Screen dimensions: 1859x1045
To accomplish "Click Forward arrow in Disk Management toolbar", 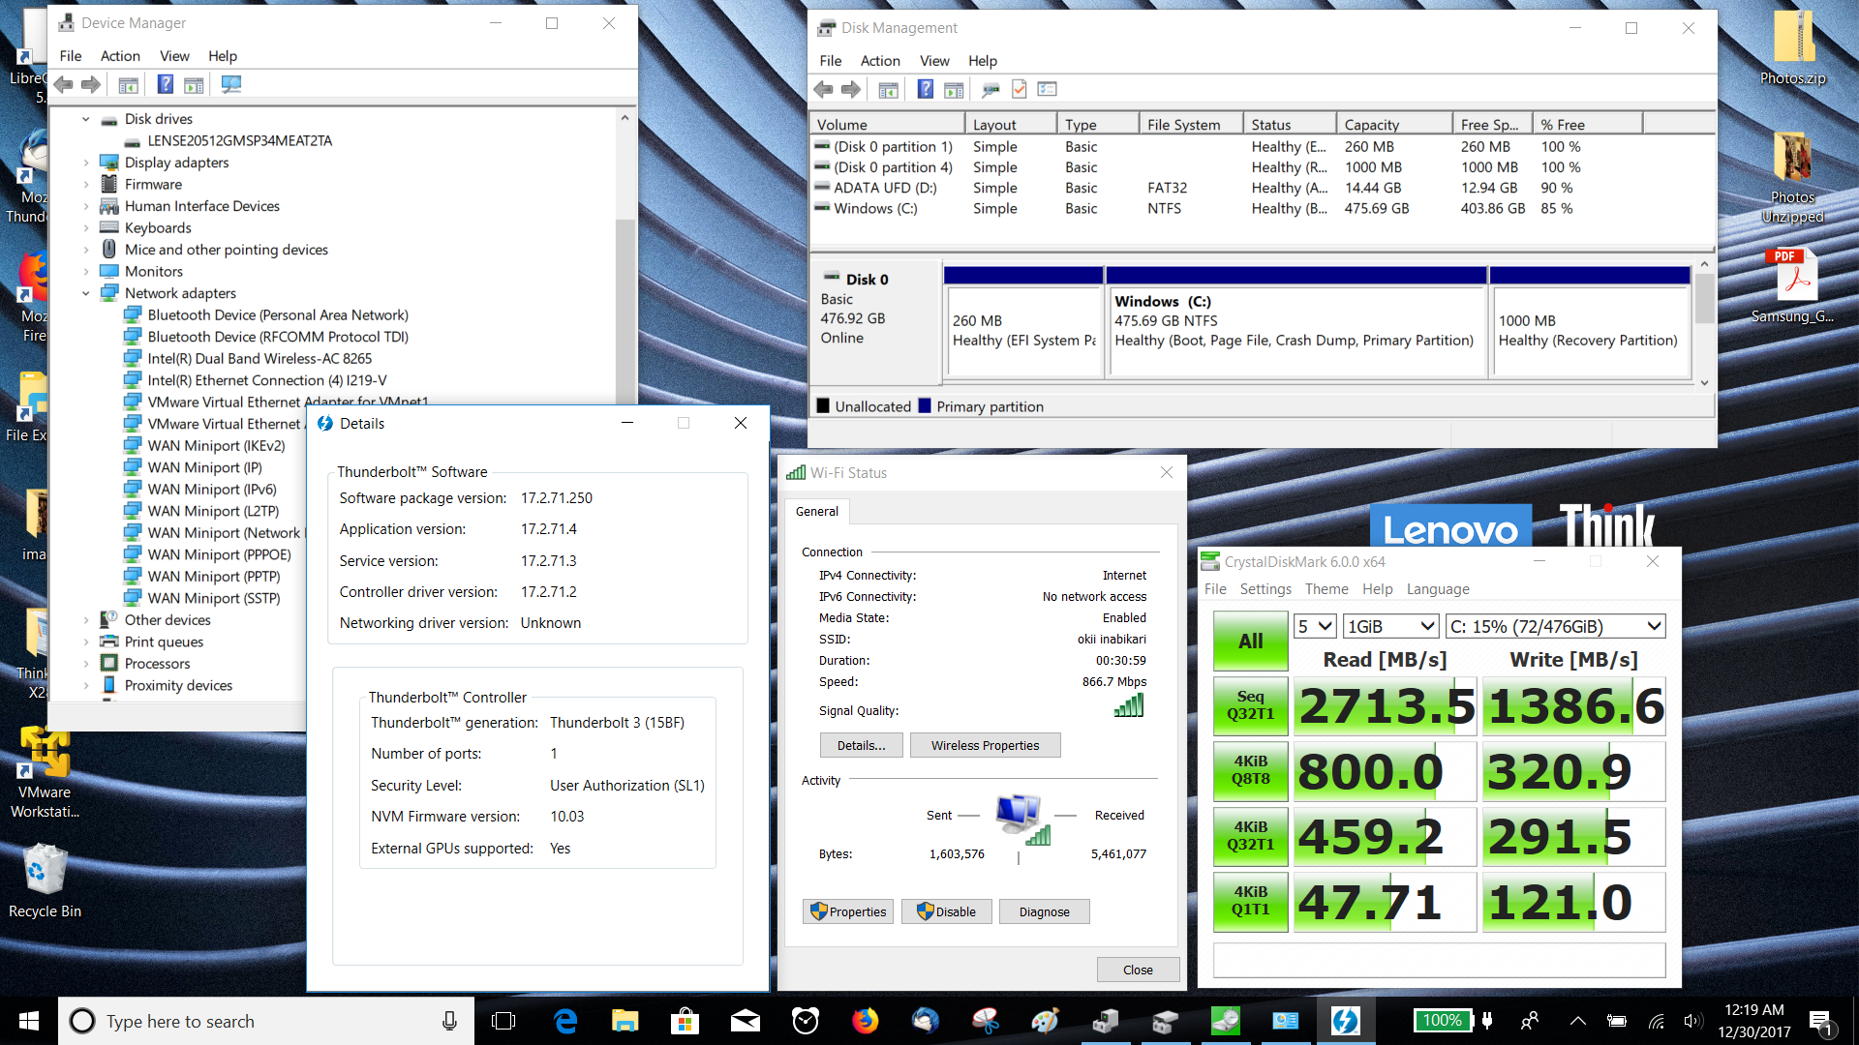I will click(851, 90).
